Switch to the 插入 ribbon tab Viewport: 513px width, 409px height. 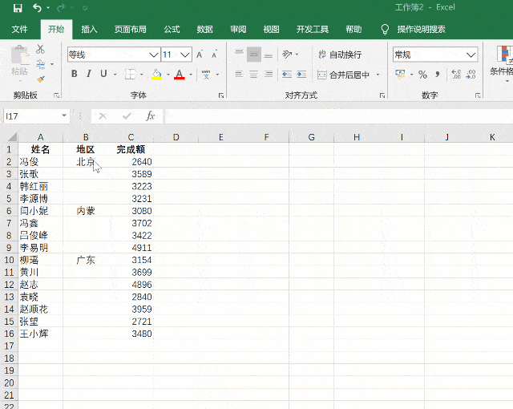pyautogui.click(x=89, y=29)
